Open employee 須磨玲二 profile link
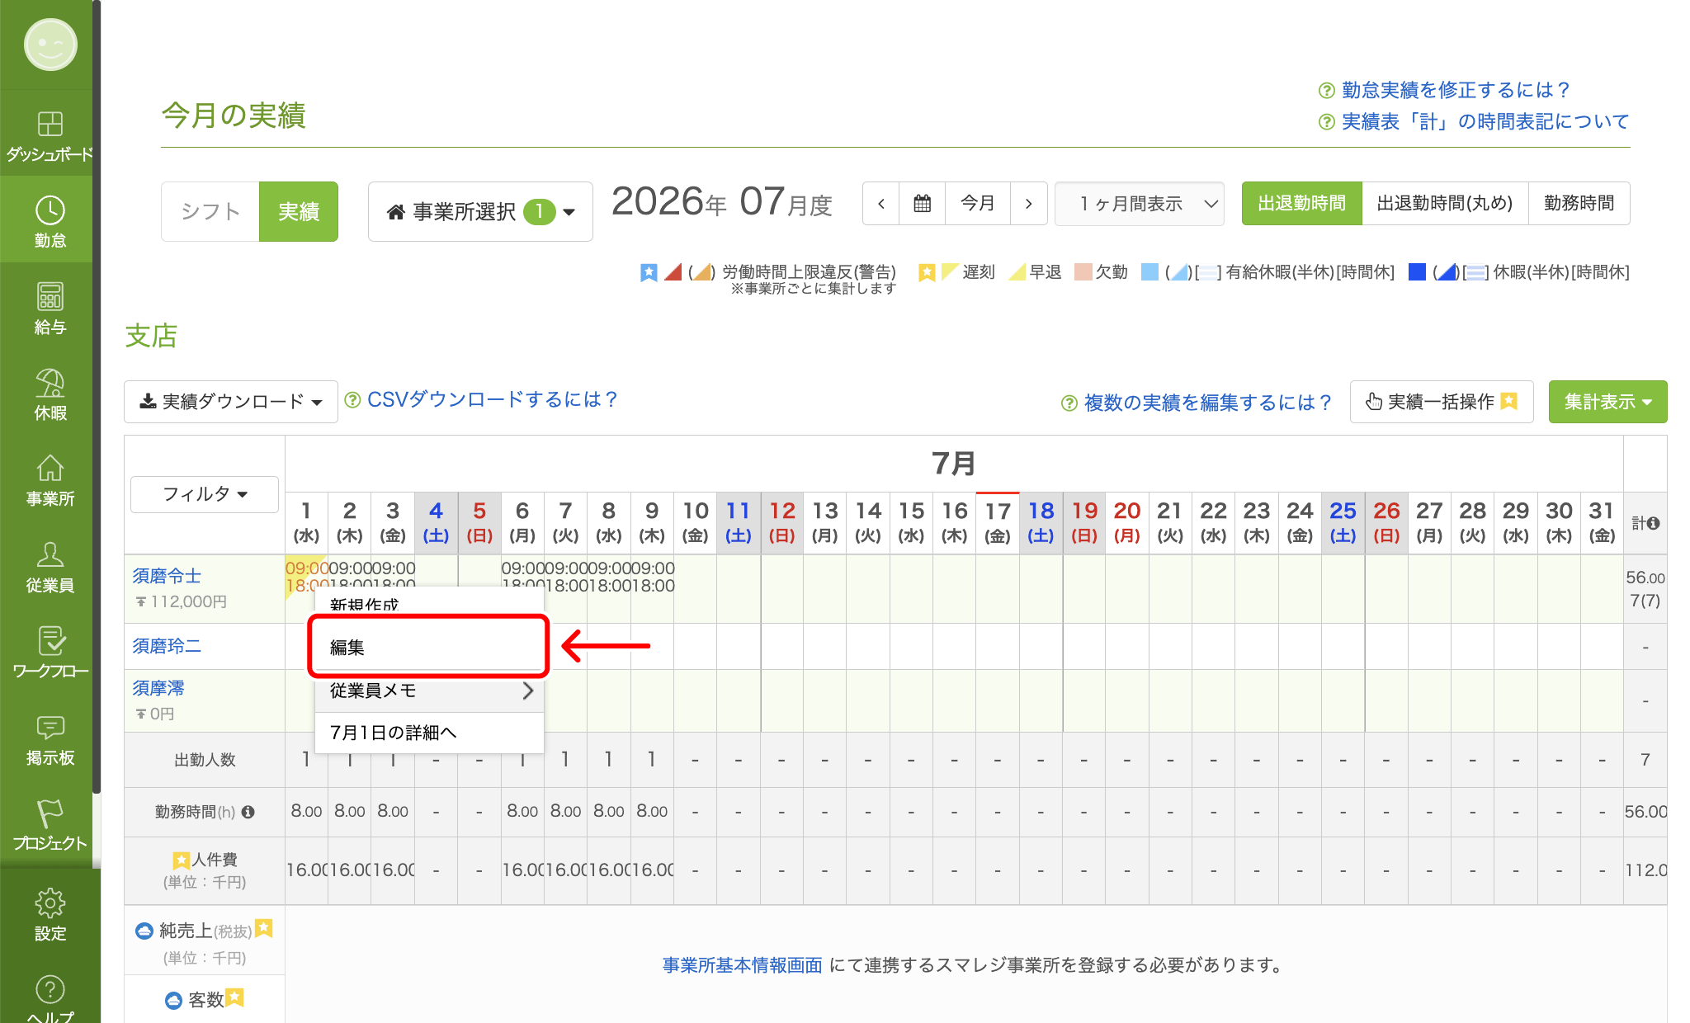This screenshot has width=1690, height=1023. 167,646
